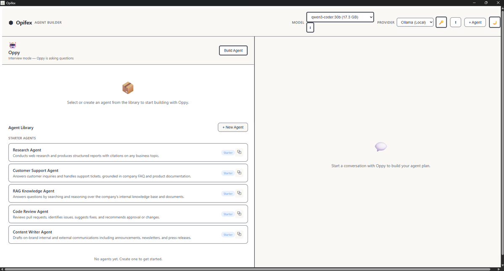Duplicate the Customer Support Agent starter
Screen dimensions: 504x271
239,173
